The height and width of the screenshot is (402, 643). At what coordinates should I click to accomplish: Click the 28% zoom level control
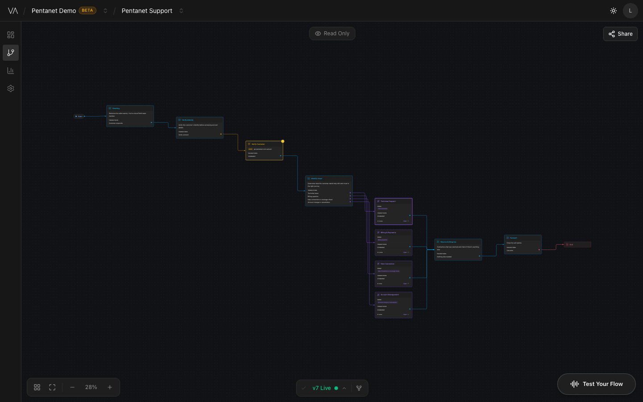click(x=91, y=387)
